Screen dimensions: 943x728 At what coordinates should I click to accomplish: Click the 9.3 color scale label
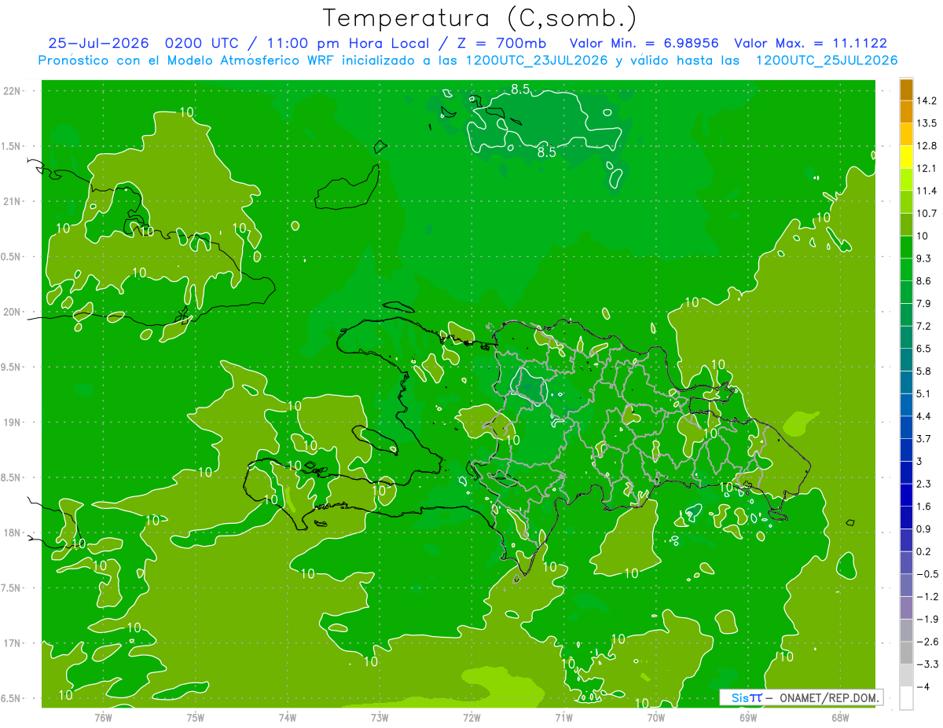point(923,258)
